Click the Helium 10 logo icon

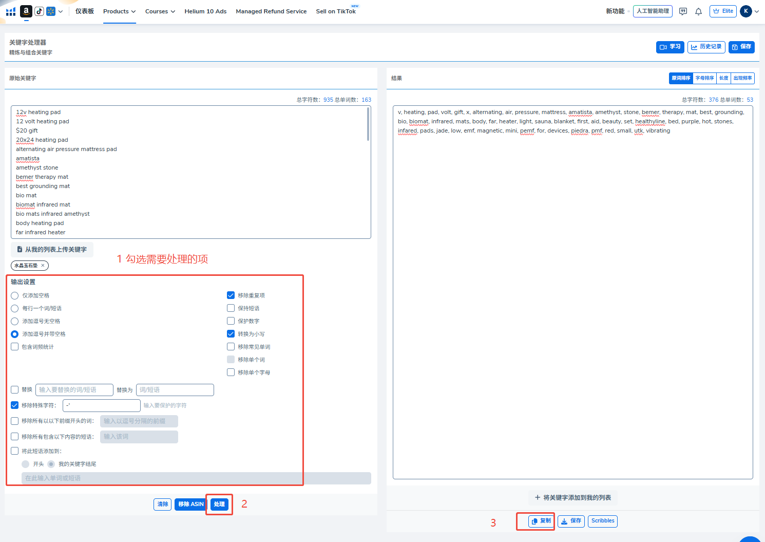[11, 11]
